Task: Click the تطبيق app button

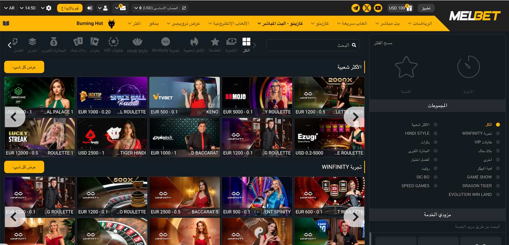Action: pos(426,8)
